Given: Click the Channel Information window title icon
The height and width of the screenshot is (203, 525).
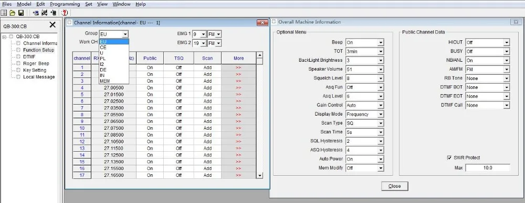Looking at the screenshot, I should [69, 22].
